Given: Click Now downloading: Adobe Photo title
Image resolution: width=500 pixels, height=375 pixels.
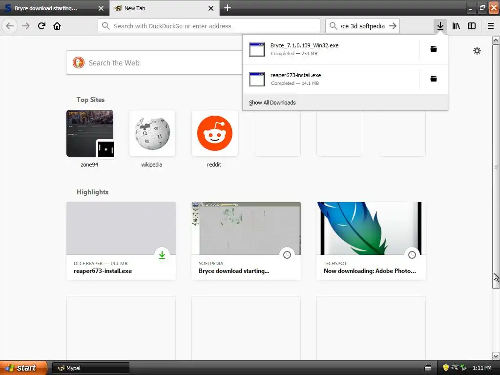Looking at the screenshot, I should click(370, 271).
